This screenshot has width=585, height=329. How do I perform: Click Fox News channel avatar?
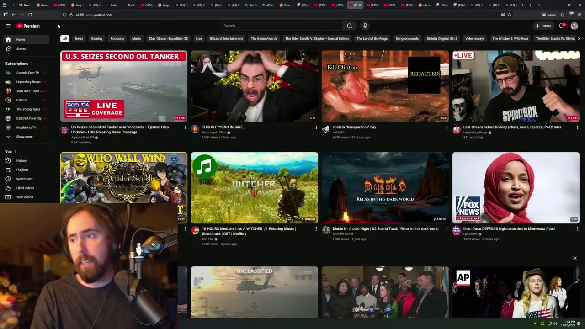pyautogui.click(x=457, y=230)
